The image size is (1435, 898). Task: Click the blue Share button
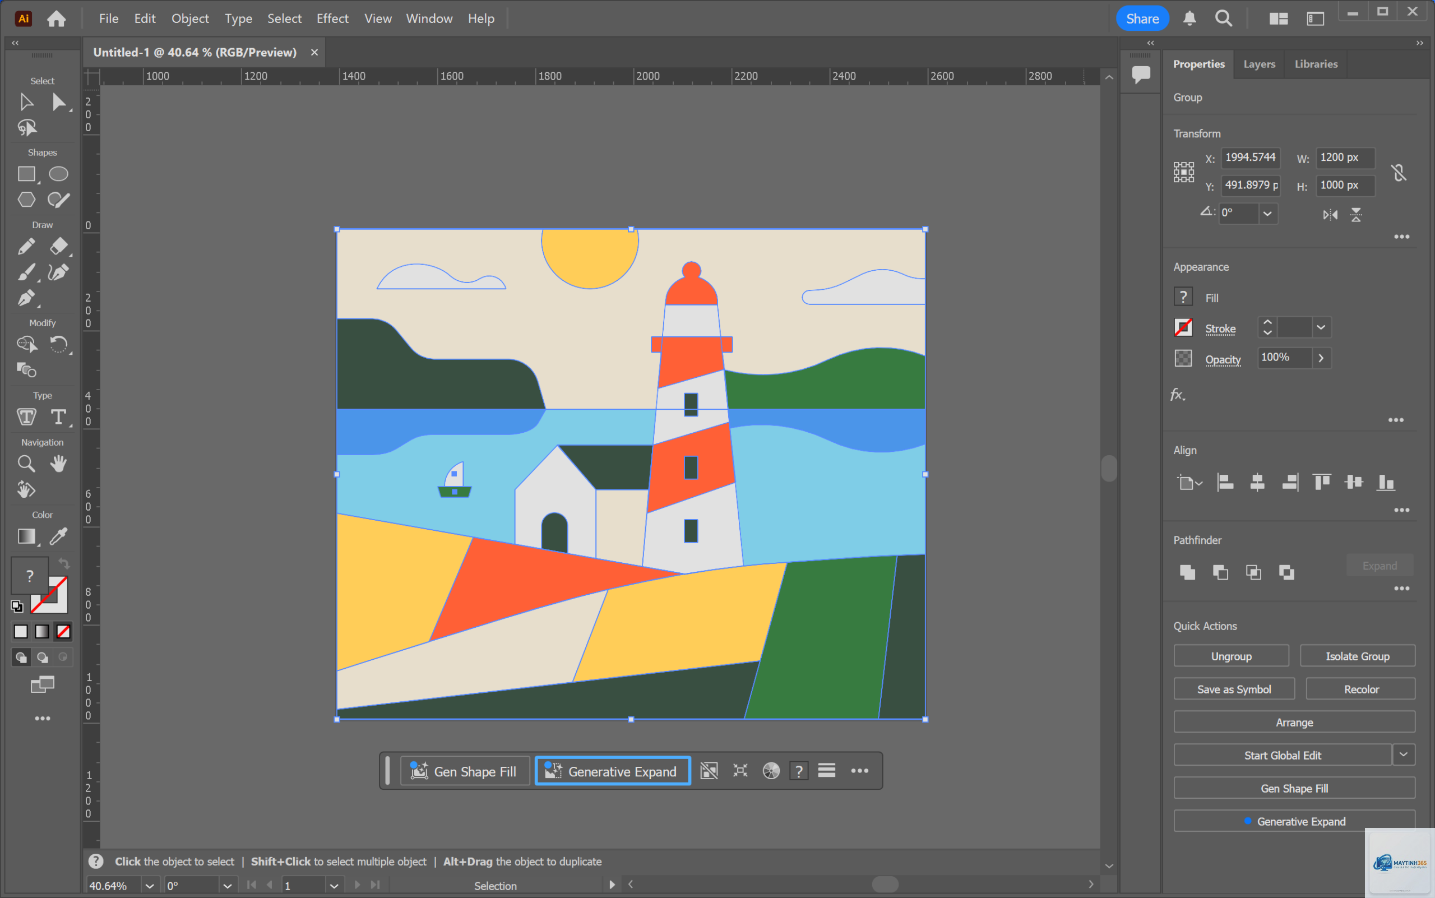click(1142, 18)
